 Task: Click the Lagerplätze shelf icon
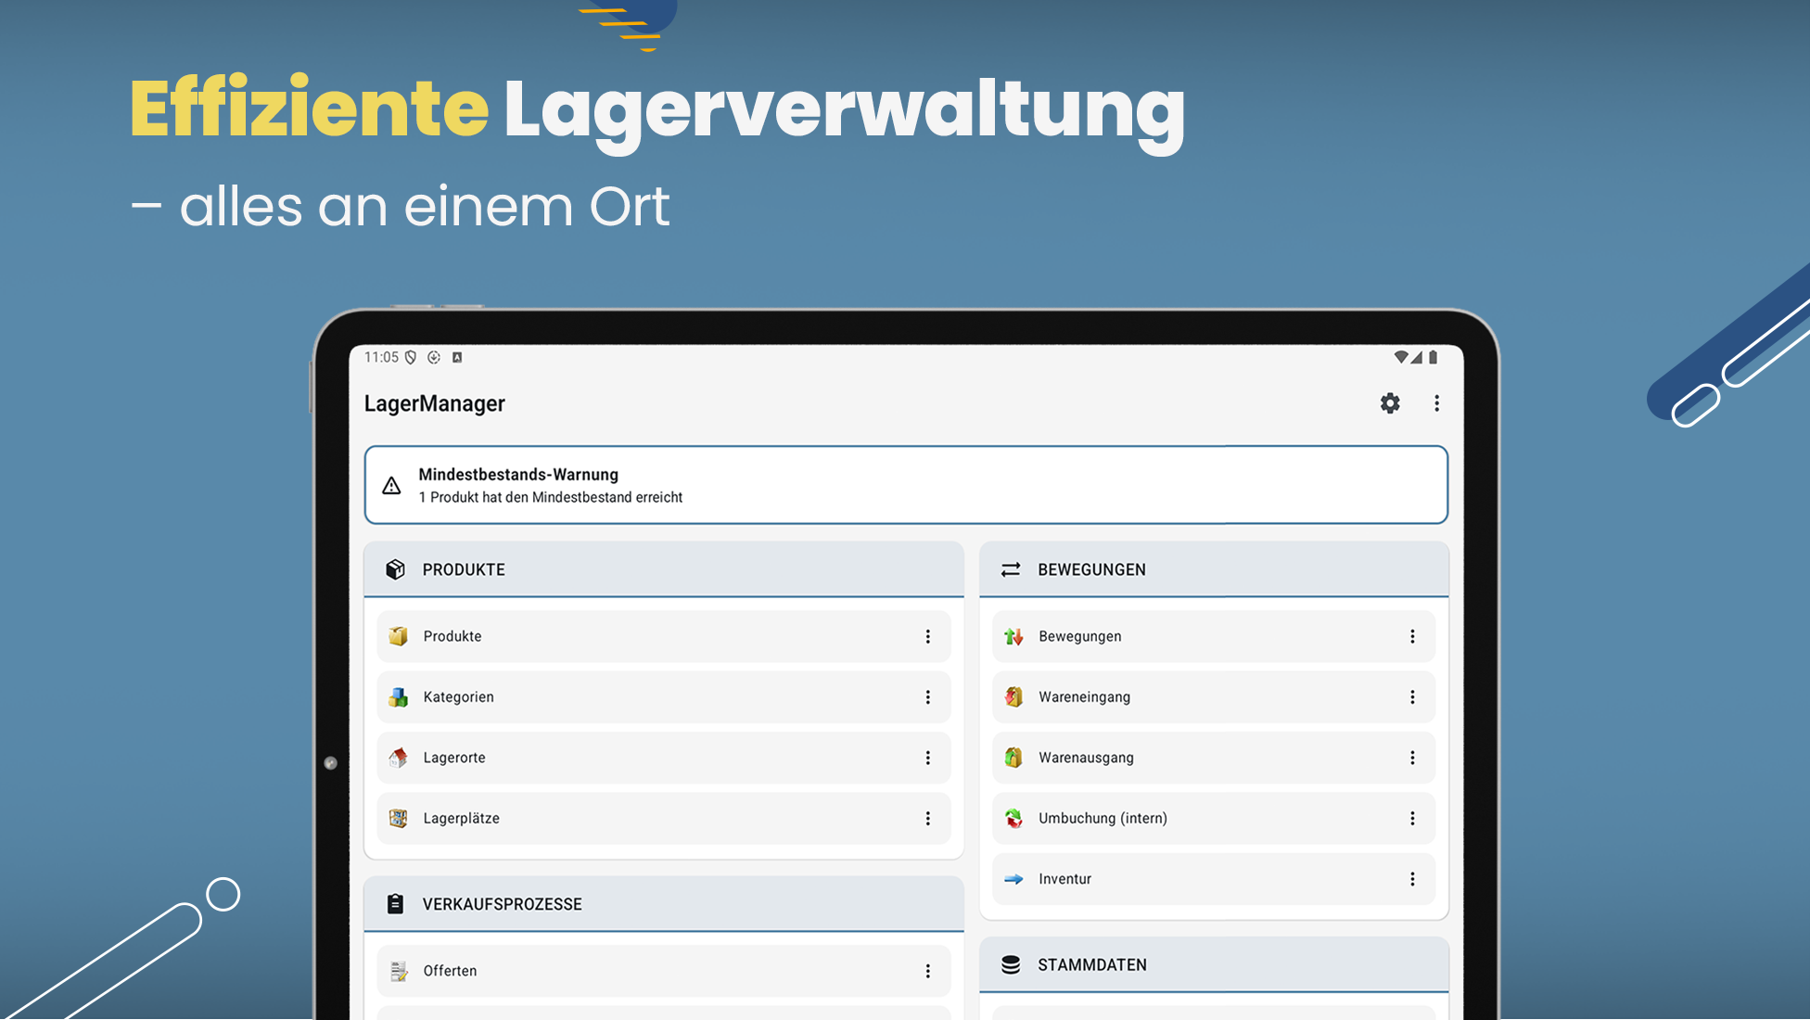pyautogui.click(x=399, y=819)
